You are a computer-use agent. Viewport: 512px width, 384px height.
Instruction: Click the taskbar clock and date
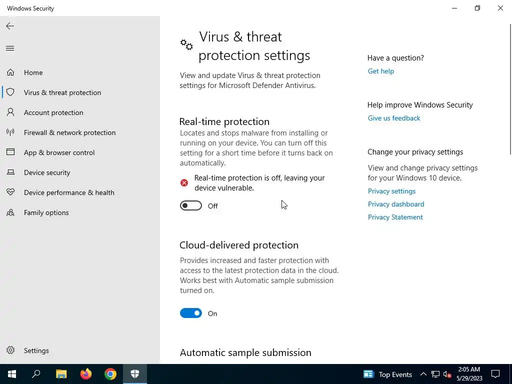pyautogui.click(x=469, y=374)
